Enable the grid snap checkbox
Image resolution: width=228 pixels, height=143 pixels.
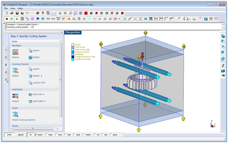pyautogui.click(x=74, y=135)
